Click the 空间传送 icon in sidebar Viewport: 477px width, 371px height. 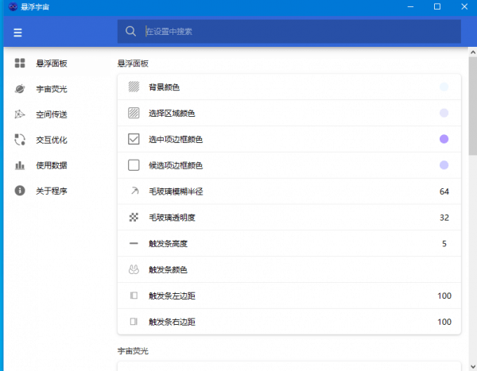[20, 114]
